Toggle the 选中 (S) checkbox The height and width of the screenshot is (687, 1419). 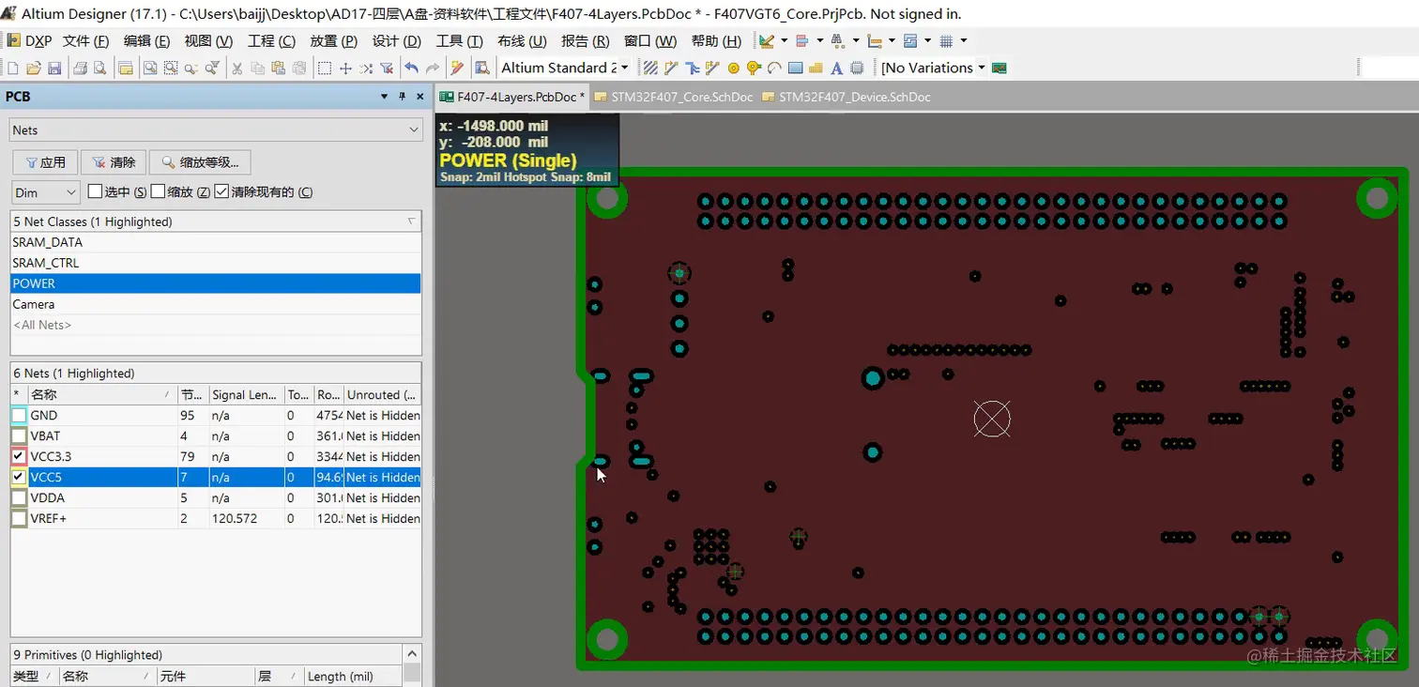coord(95,191)
